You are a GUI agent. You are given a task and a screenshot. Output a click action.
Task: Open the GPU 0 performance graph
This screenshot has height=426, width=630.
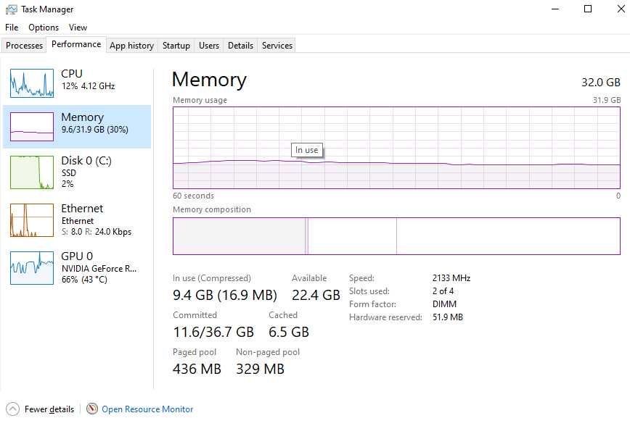[32, 267]
